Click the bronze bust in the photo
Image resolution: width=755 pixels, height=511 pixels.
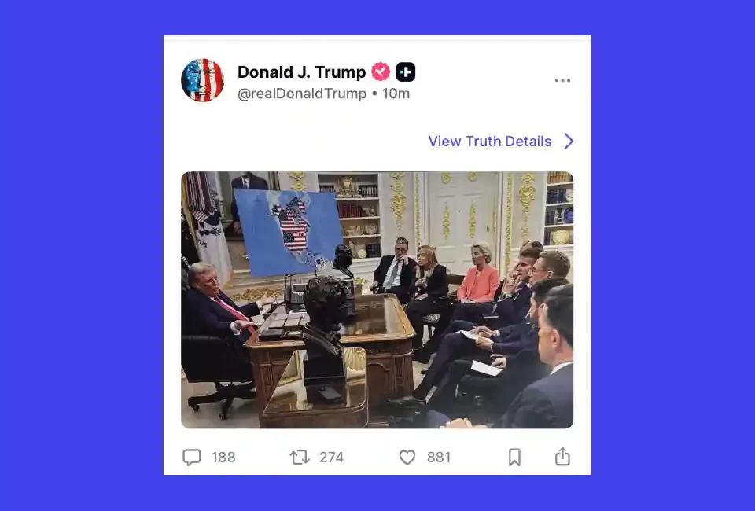point(325,327)
